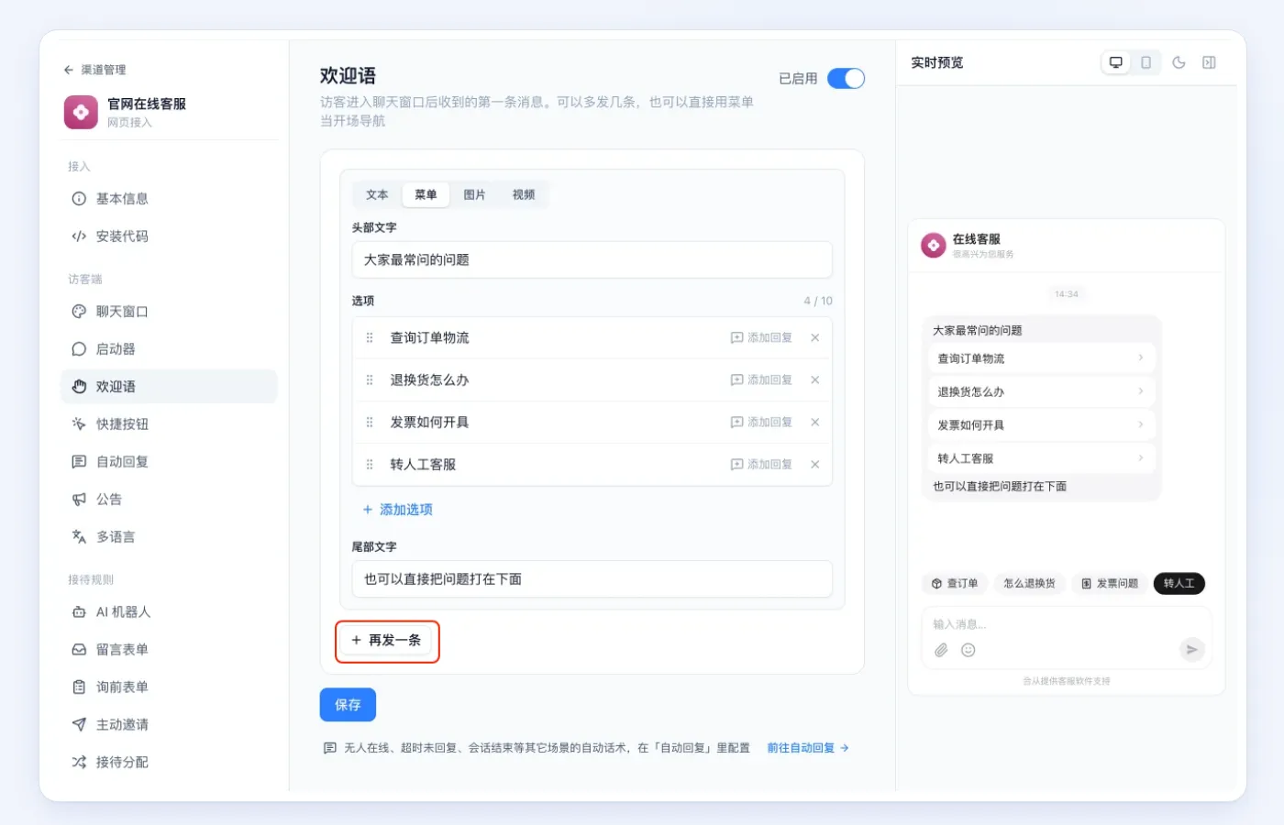This screenshot has width=1284, height=825.
Task: Click 退换货怎么办 in the preview menu
Action: coord(1041,391)
